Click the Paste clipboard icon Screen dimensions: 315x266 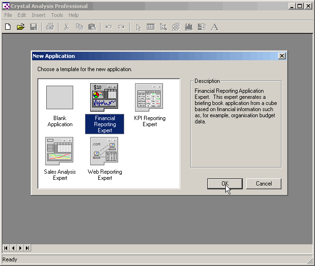click(x=92, y=27)
